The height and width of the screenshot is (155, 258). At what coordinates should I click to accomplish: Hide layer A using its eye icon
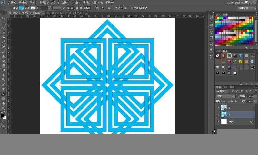tap(218, 115)
